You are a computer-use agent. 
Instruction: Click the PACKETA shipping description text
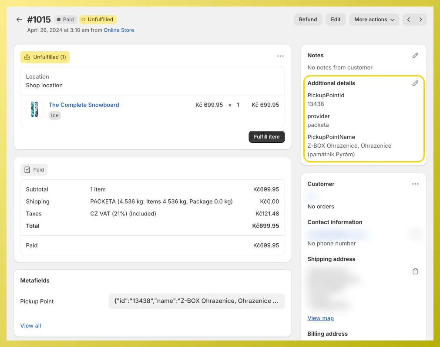[x=161, y=202]
